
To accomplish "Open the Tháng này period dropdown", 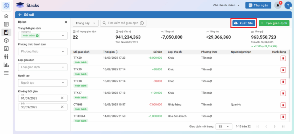I will [86, 23].
